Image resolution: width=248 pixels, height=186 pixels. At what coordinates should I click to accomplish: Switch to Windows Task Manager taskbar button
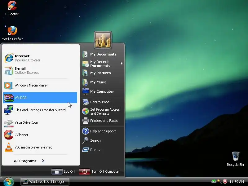pyautogui.click(x=45, y=182)
